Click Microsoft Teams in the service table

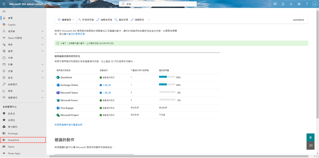click(x=69, y=93)
